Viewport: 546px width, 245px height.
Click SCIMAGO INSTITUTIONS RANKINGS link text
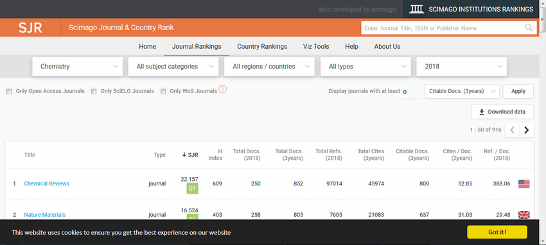[x=481, y=10]
